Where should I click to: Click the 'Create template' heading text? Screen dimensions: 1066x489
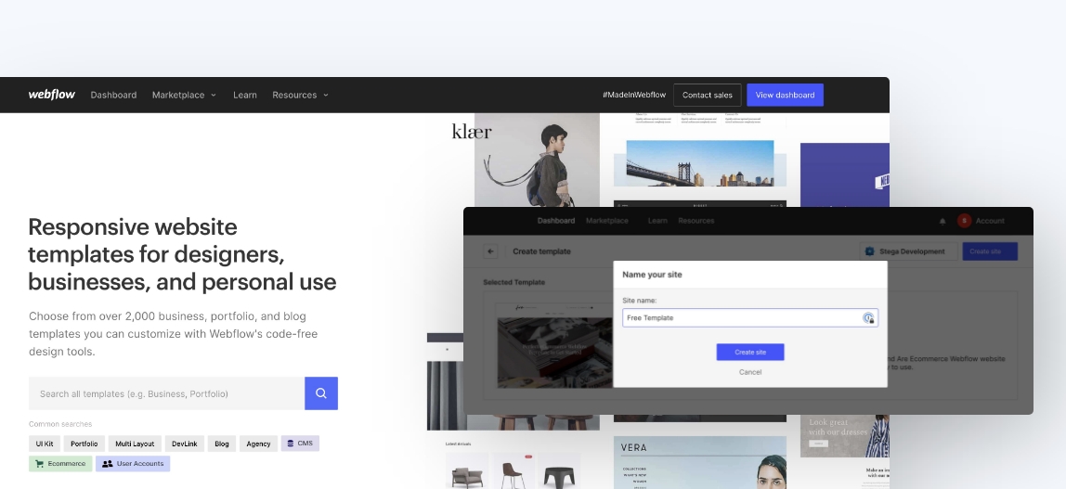point(542,251)
